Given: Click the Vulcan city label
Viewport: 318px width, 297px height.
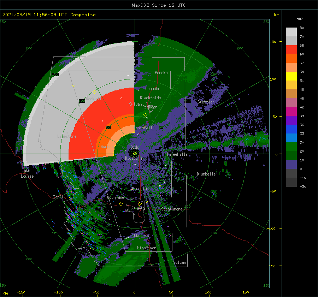Looking at the screenshot, I should click(180, 262).
